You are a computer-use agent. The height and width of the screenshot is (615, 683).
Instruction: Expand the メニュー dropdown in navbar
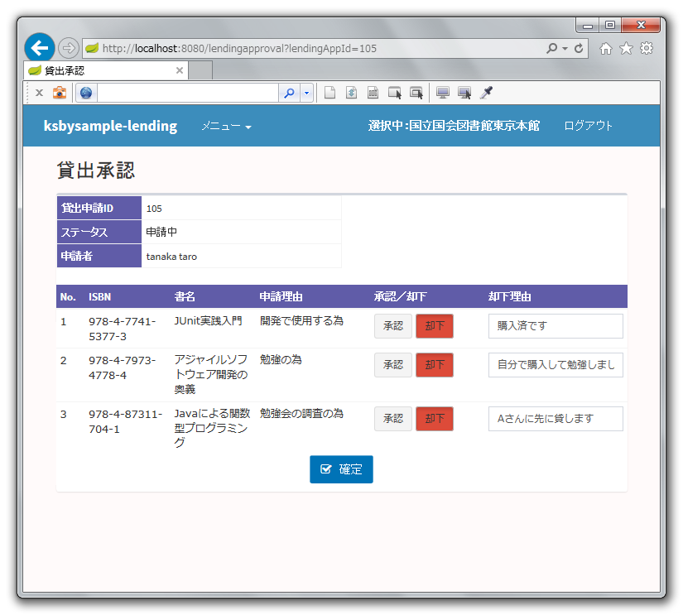pyautogui.click(x=227, y=127)
